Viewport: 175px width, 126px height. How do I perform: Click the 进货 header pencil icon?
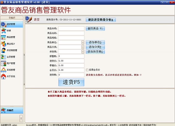pyautogui.click(x=29, y=20)
